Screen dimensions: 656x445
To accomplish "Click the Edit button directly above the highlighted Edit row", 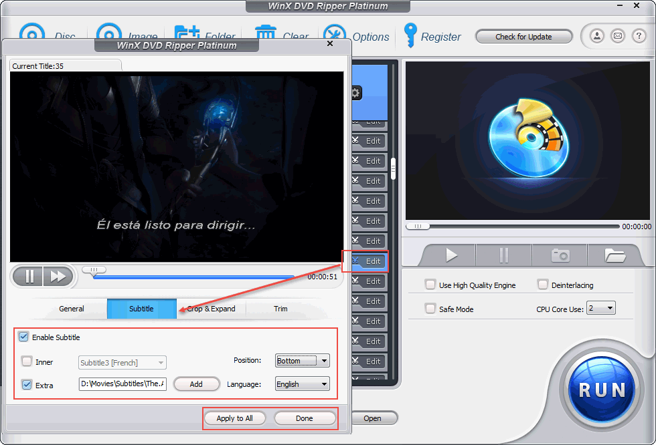I will (x=369, y=241).
